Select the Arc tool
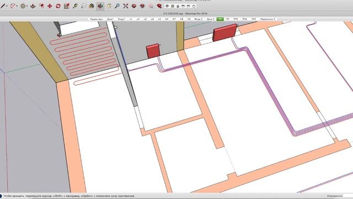 click(x=13, y=6)
